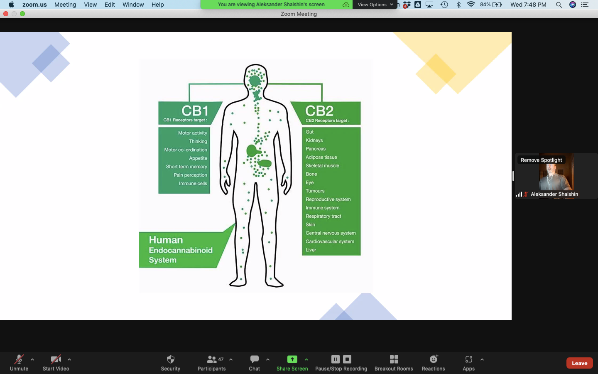Launch Siri from the menu bar
598x374 pixels.
[573, 5]
